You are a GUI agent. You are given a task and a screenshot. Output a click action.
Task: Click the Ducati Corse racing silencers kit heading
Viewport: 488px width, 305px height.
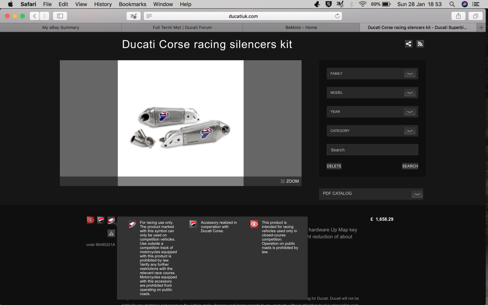(x=207, y=44)
